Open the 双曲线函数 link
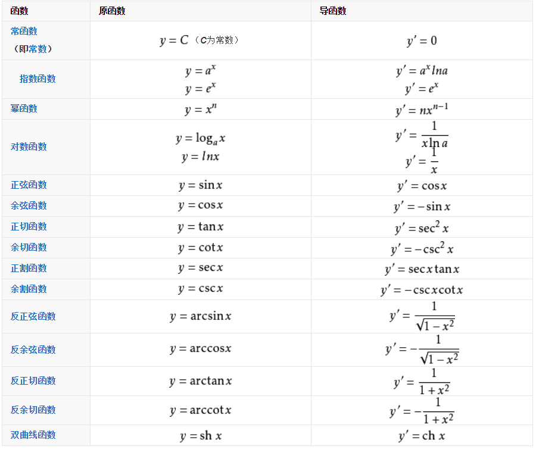 point(33,435)
